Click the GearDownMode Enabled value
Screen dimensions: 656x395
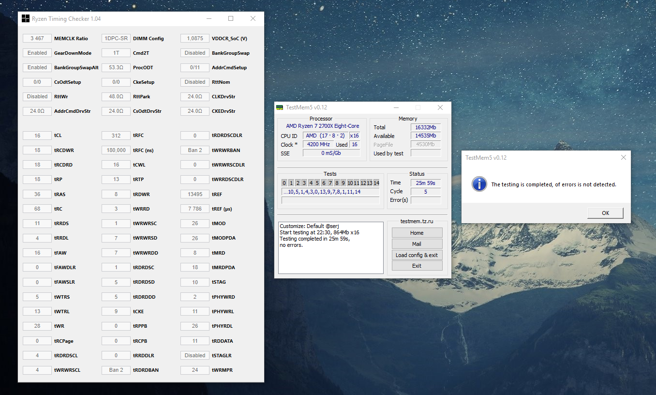[37, 53]
